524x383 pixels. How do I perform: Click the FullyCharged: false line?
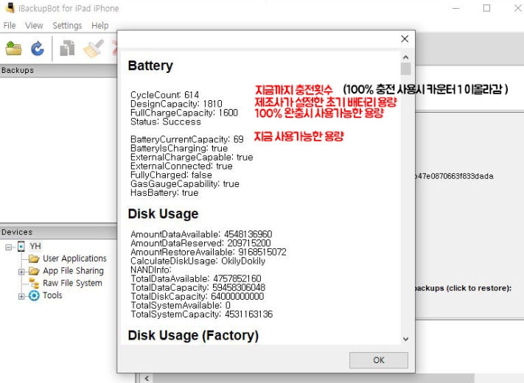click(x=171, y=175)
